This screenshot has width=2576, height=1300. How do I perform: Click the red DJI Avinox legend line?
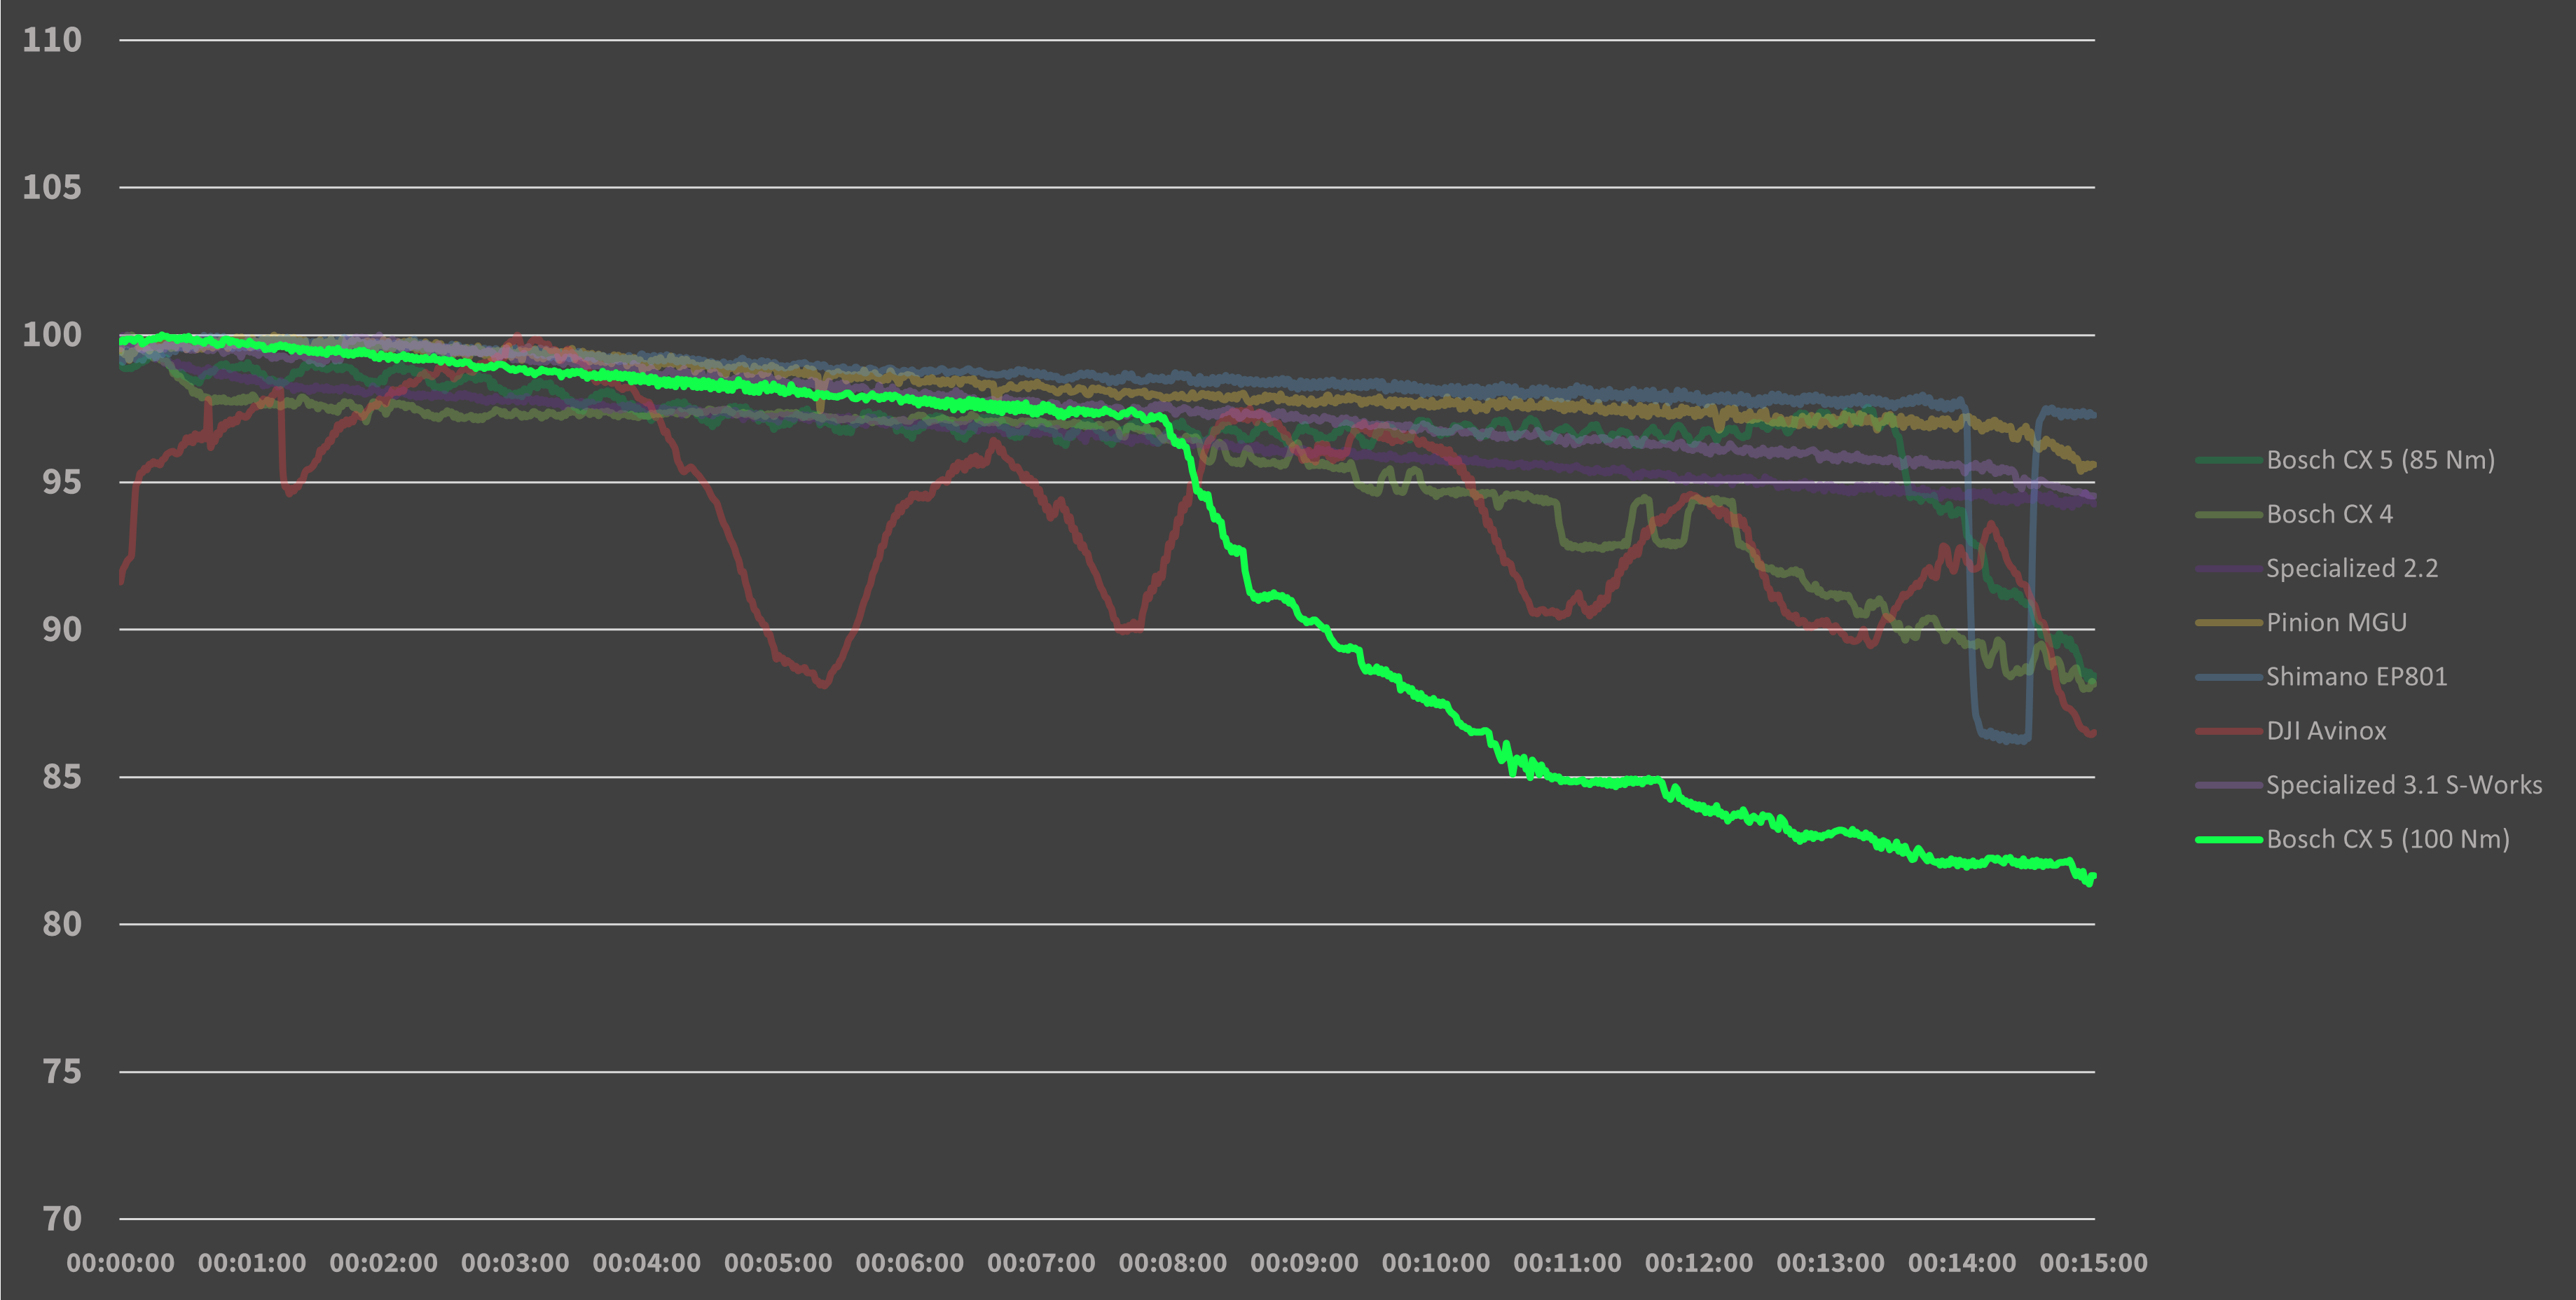click(x=2229, y=732)
